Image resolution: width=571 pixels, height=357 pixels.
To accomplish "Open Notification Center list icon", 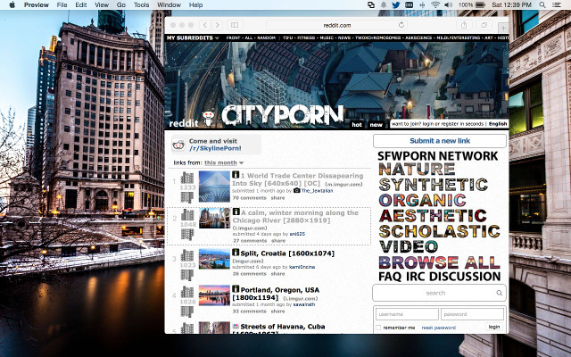I will click(557, 4).
